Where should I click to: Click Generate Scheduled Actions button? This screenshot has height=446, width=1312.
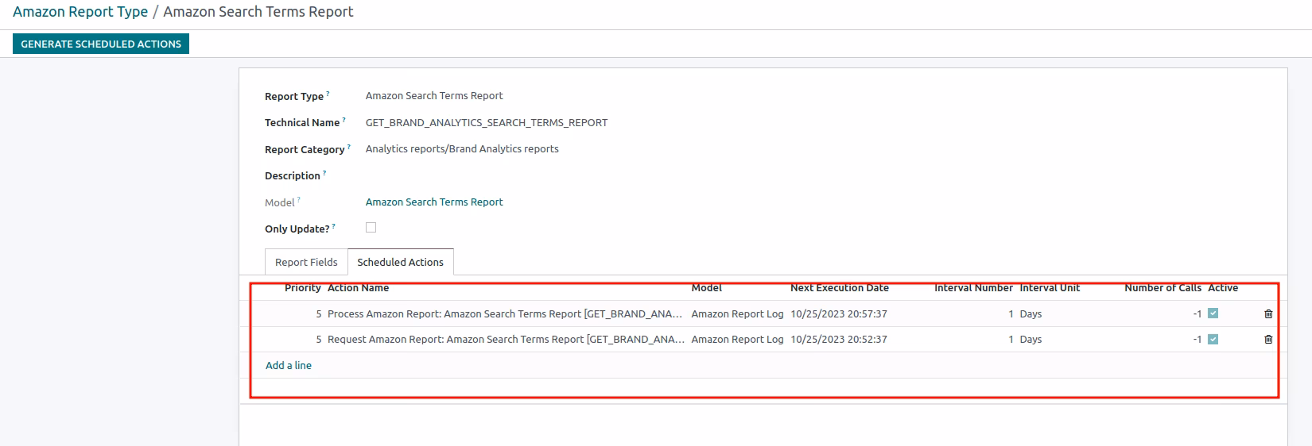(101, 44)
